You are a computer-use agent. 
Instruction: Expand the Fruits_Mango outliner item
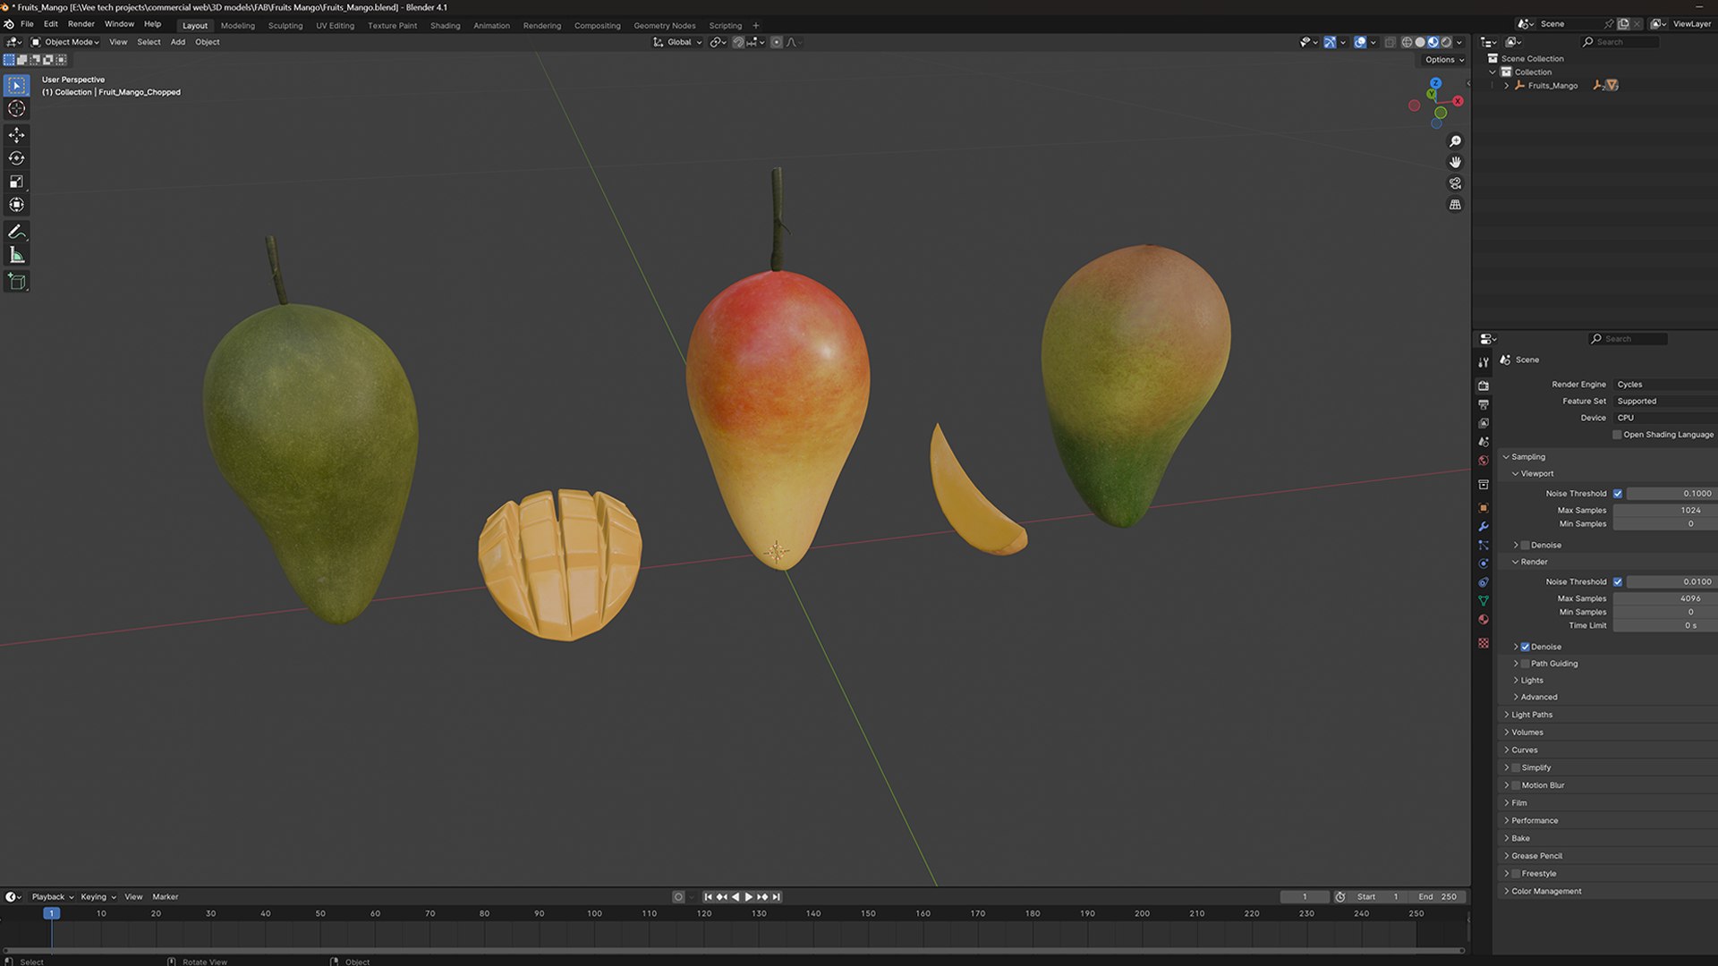coord(1507,86)
